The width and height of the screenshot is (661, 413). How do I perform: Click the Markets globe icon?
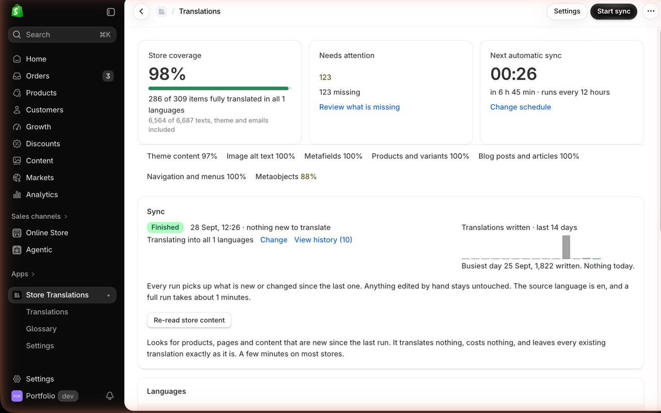17,178
